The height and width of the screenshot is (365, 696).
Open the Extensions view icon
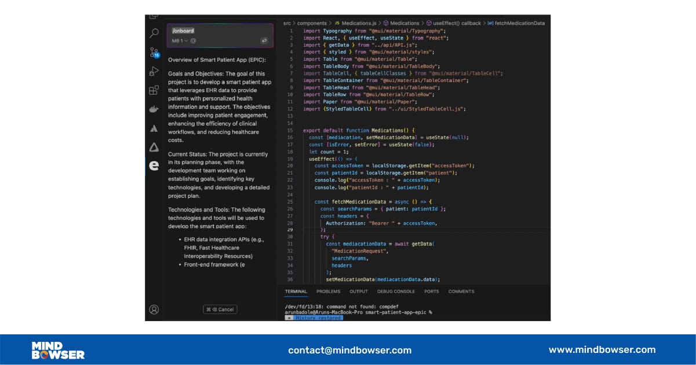154,90
